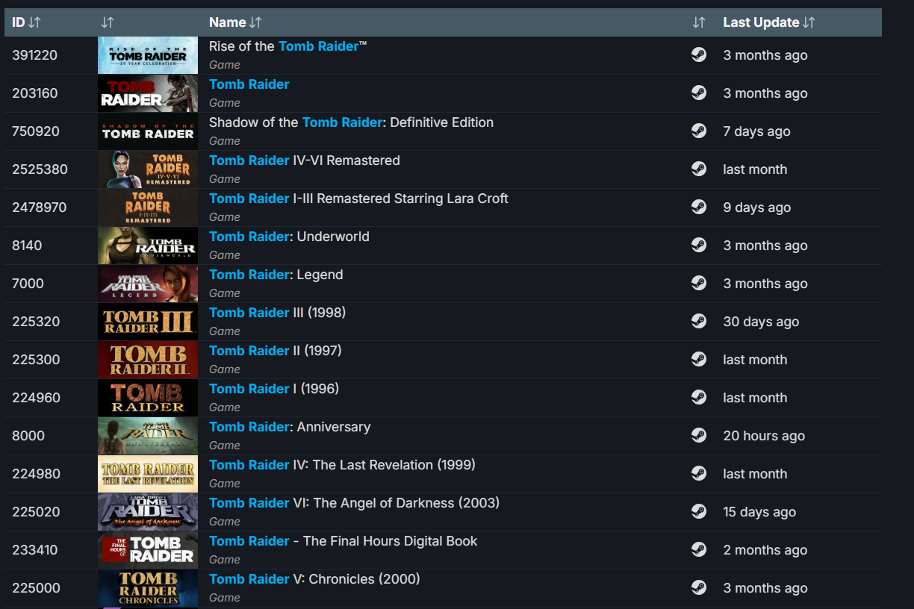Click app ID 233410
914x609 pixels.
point(35,550)
